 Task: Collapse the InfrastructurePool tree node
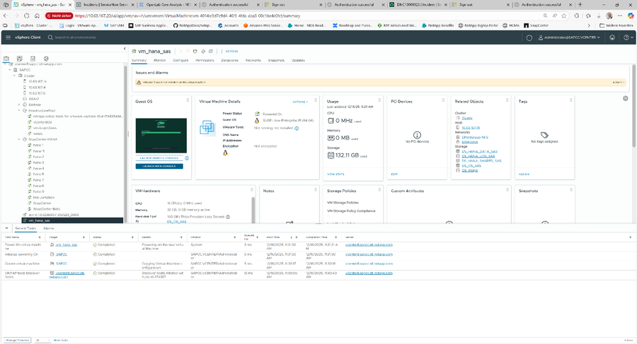19,110
